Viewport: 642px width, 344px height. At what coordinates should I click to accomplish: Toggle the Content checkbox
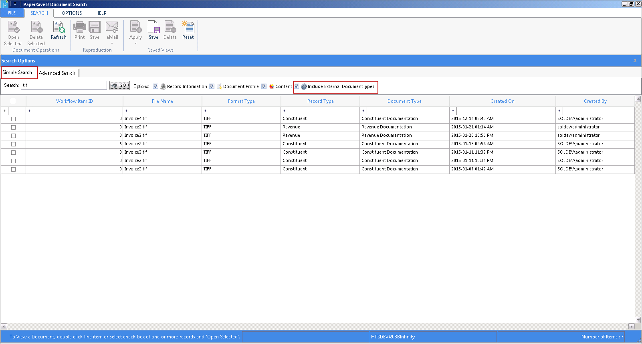[264, 86]
